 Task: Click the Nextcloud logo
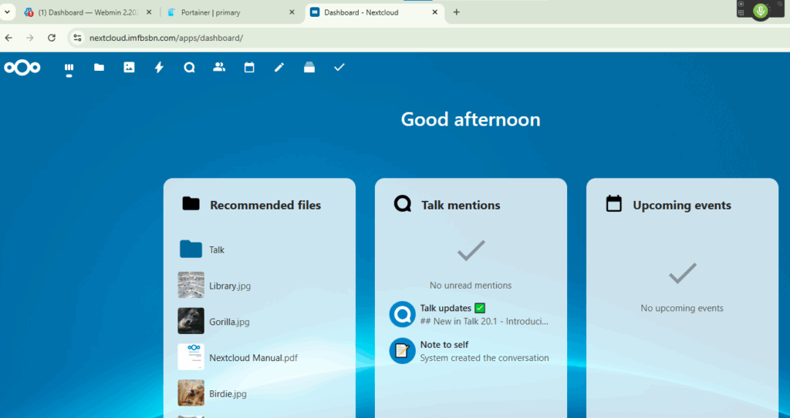[22, 68]
